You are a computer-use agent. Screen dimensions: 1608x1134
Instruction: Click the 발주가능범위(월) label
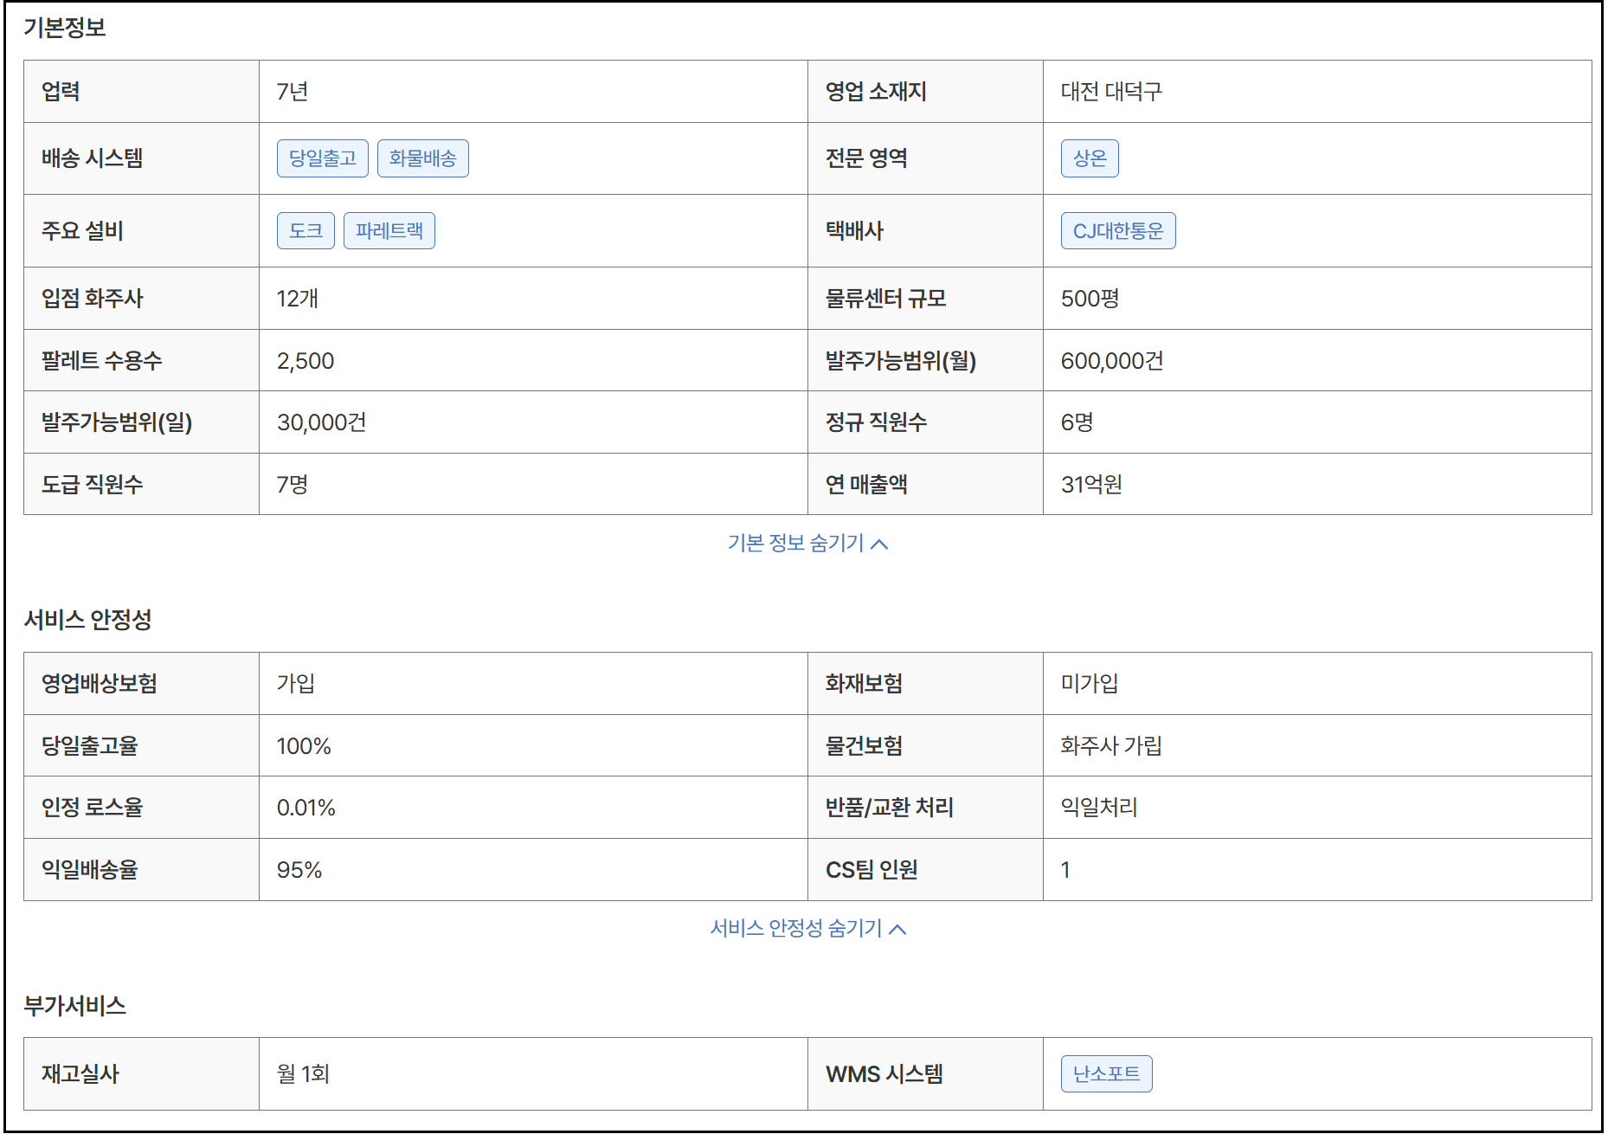click(901, 361)
